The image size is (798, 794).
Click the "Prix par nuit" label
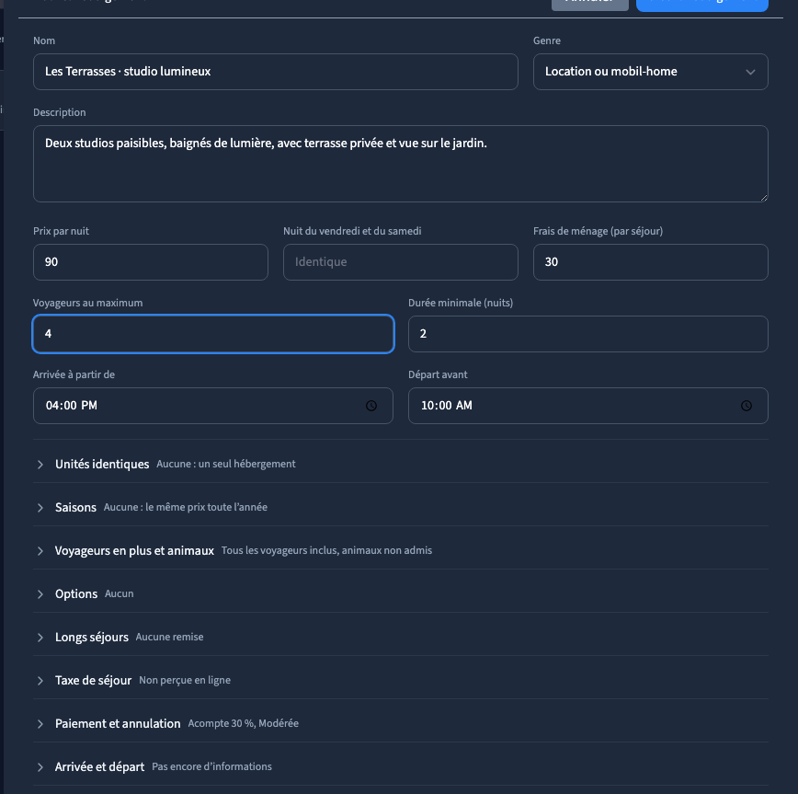coord(61,231)
